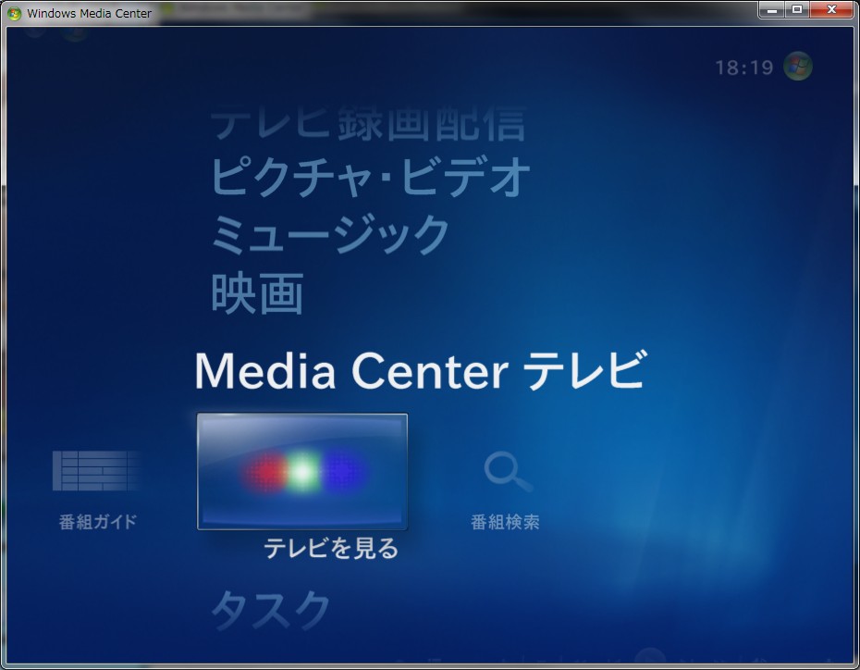The image size is (860, 670).
Task: Select the ピクチャ・ビデオ menu item
Action: [370, 177]
